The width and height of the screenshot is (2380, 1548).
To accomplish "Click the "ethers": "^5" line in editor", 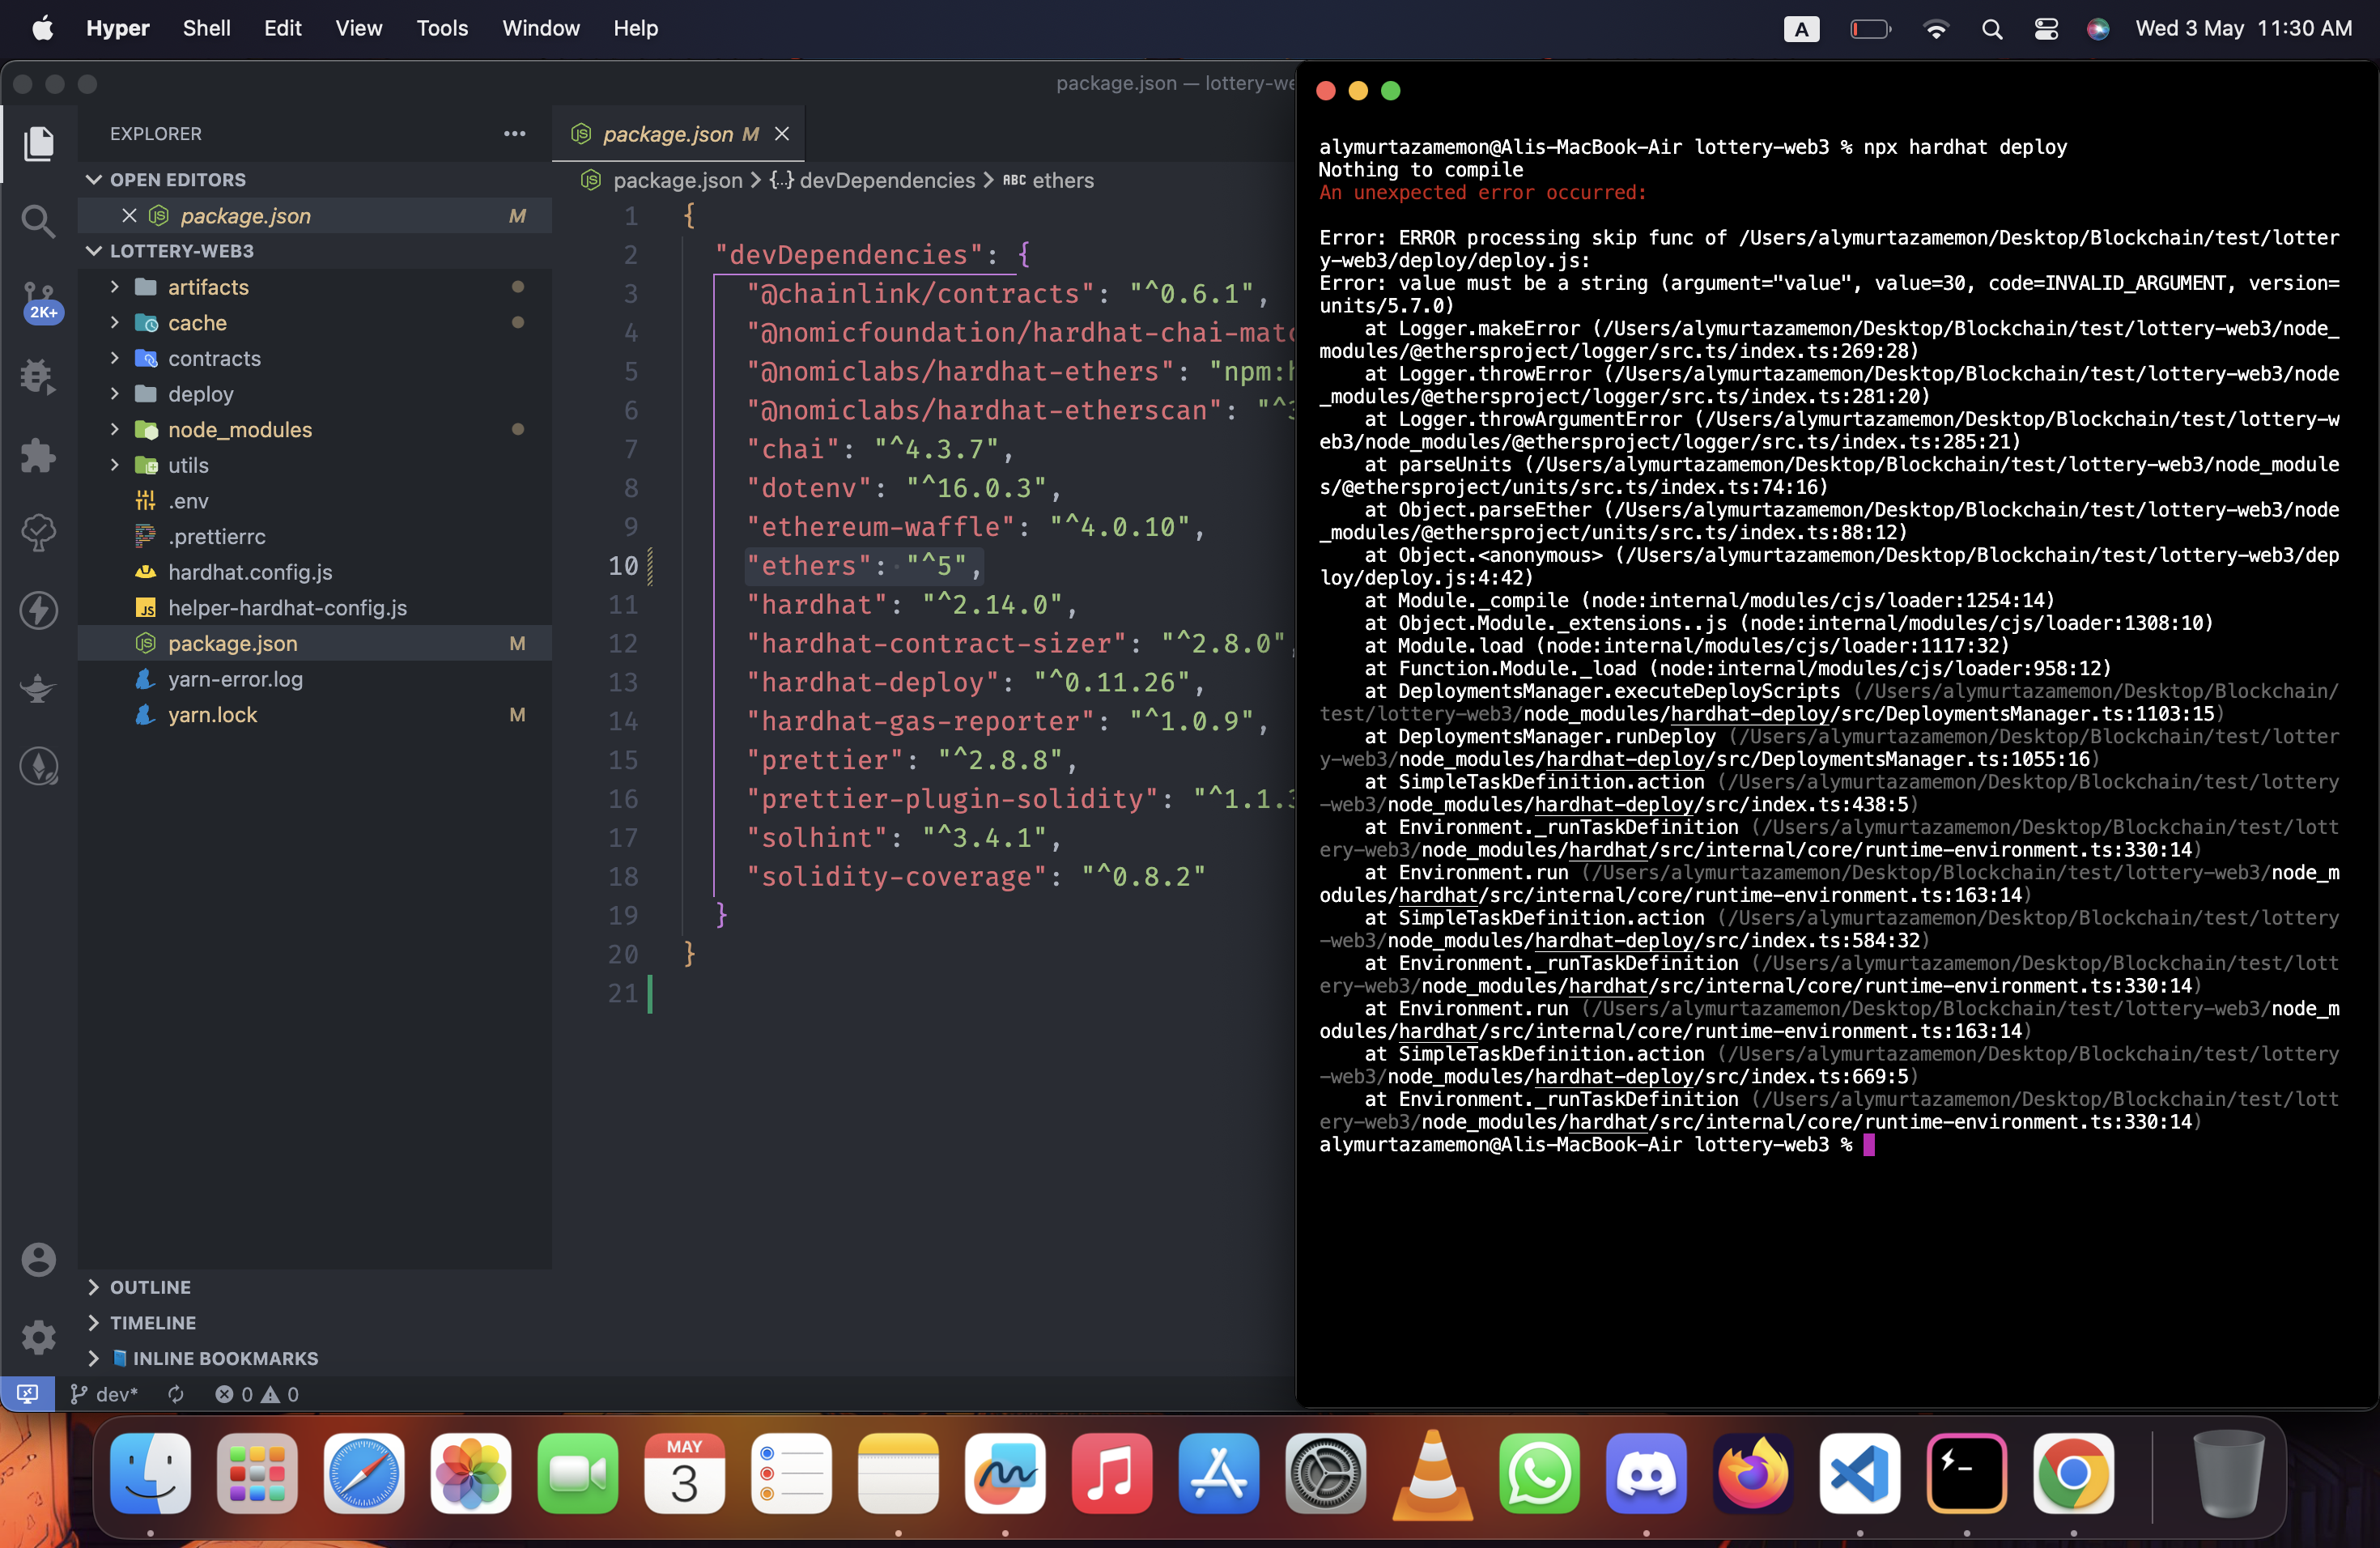I will [864, 566].
